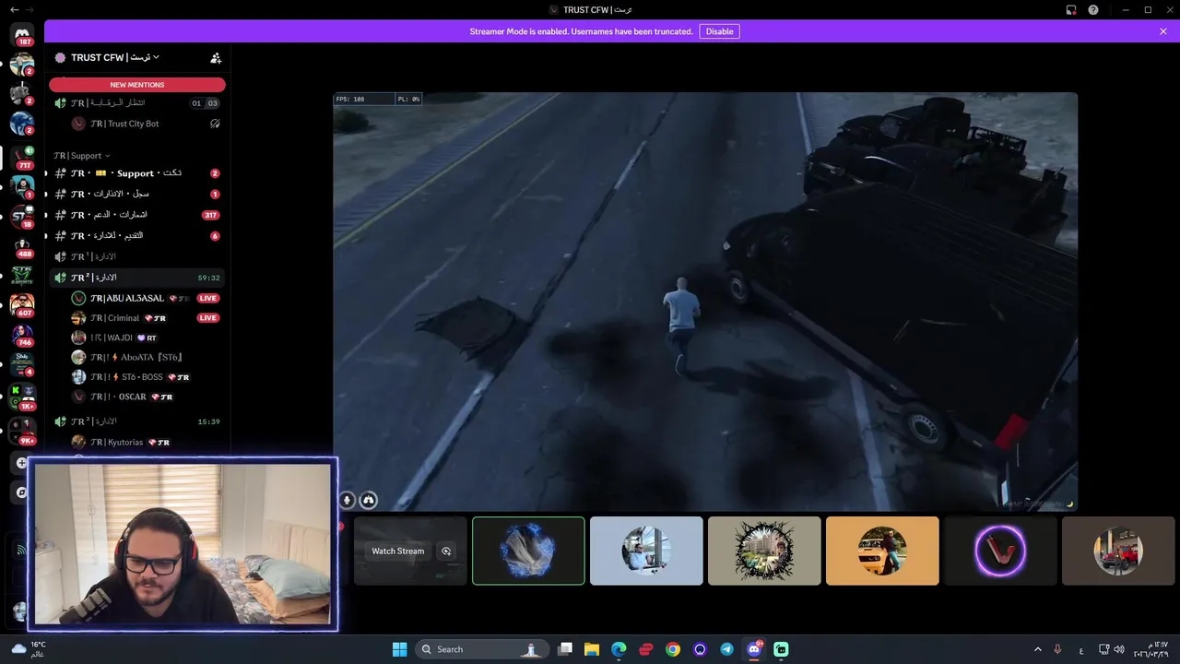Open TRUST CFW server dropdown menu

(115, 57)
